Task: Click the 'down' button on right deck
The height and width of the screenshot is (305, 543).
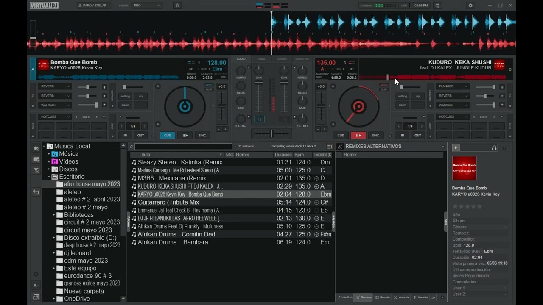Action: (402, 105)
